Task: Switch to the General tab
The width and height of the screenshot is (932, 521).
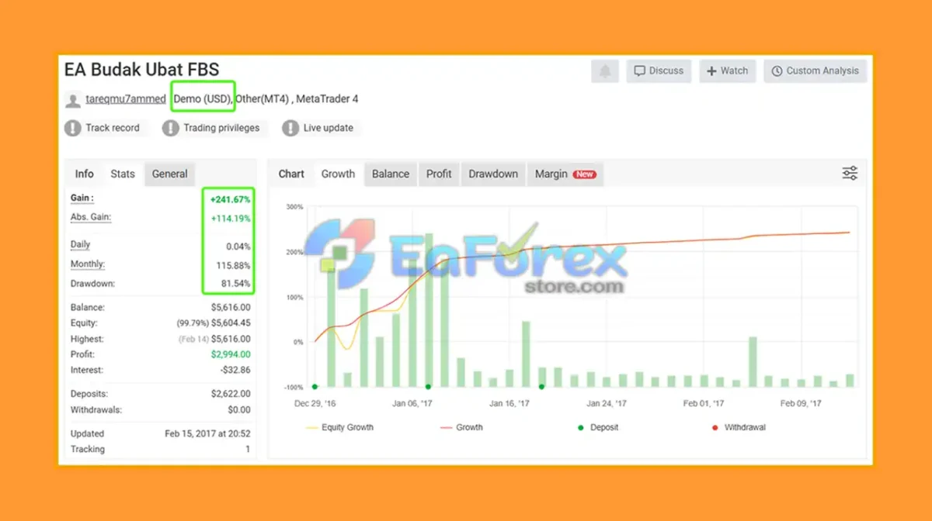Action: click(x=169, y=174)
